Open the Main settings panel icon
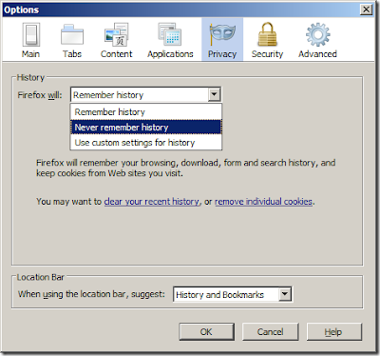This screenshot has height=356, width=380. (x=30, y=34)
